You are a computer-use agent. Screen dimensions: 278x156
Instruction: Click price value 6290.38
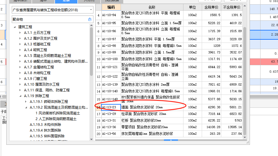click(x=214, y=107)
